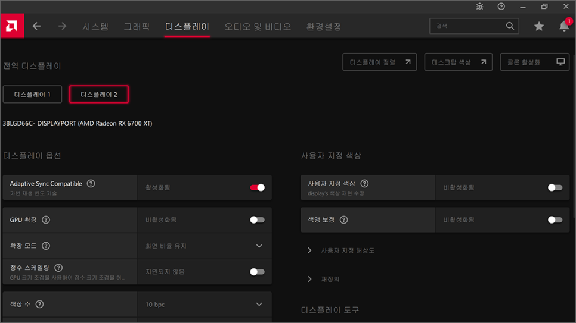The image size is (576, 323).
Task: Open the 색상 수 10 bpc dropdown
Action: tap(259, 305)
